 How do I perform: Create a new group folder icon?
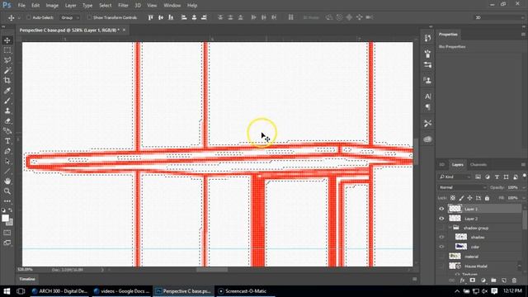click(x=493, y=280)
